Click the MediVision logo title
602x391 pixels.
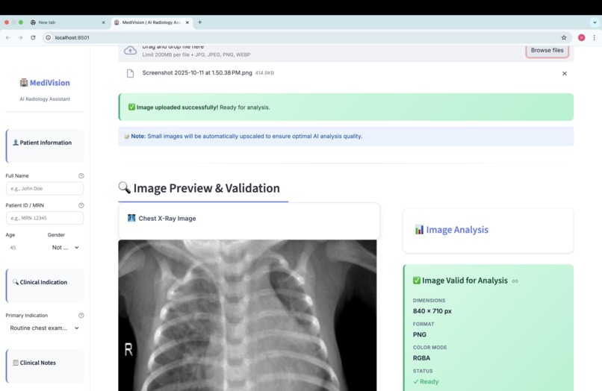coord(45,83)
